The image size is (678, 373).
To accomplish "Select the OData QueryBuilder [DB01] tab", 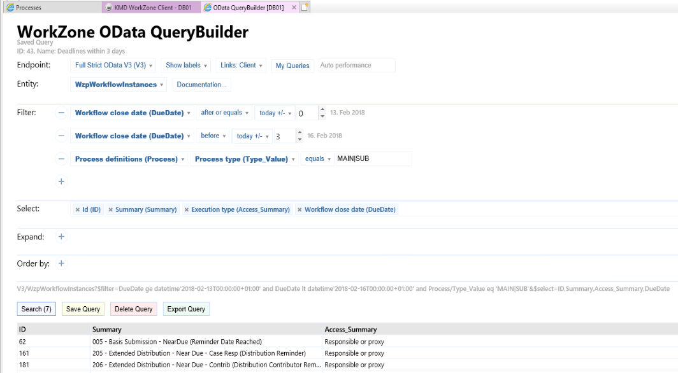I will pyautogui.click(x=247, y=8).
